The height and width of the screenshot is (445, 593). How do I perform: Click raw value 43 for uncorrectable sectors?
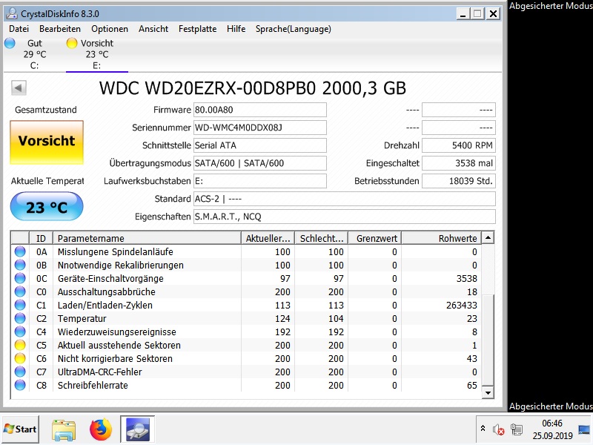[471, 358]
